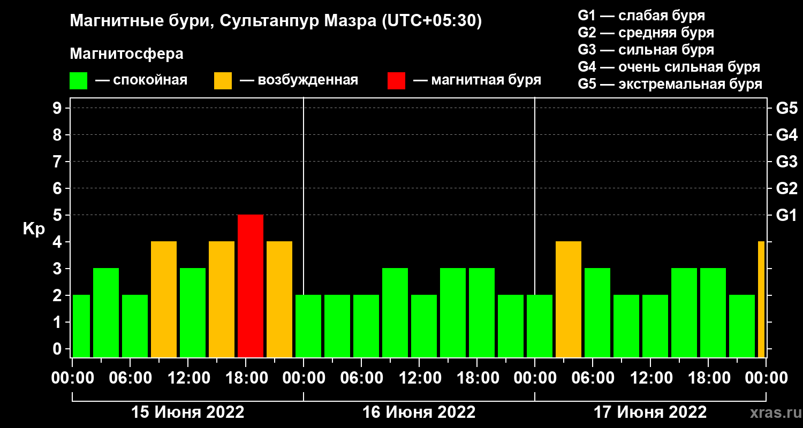Click the '12:00' time label above 16 Июня
Screen dimensions: 803x428
[x=419, y=378]
